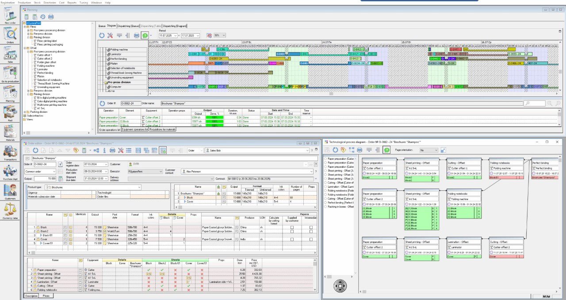Open the Product type Brochures dropdown

point(138,187)
